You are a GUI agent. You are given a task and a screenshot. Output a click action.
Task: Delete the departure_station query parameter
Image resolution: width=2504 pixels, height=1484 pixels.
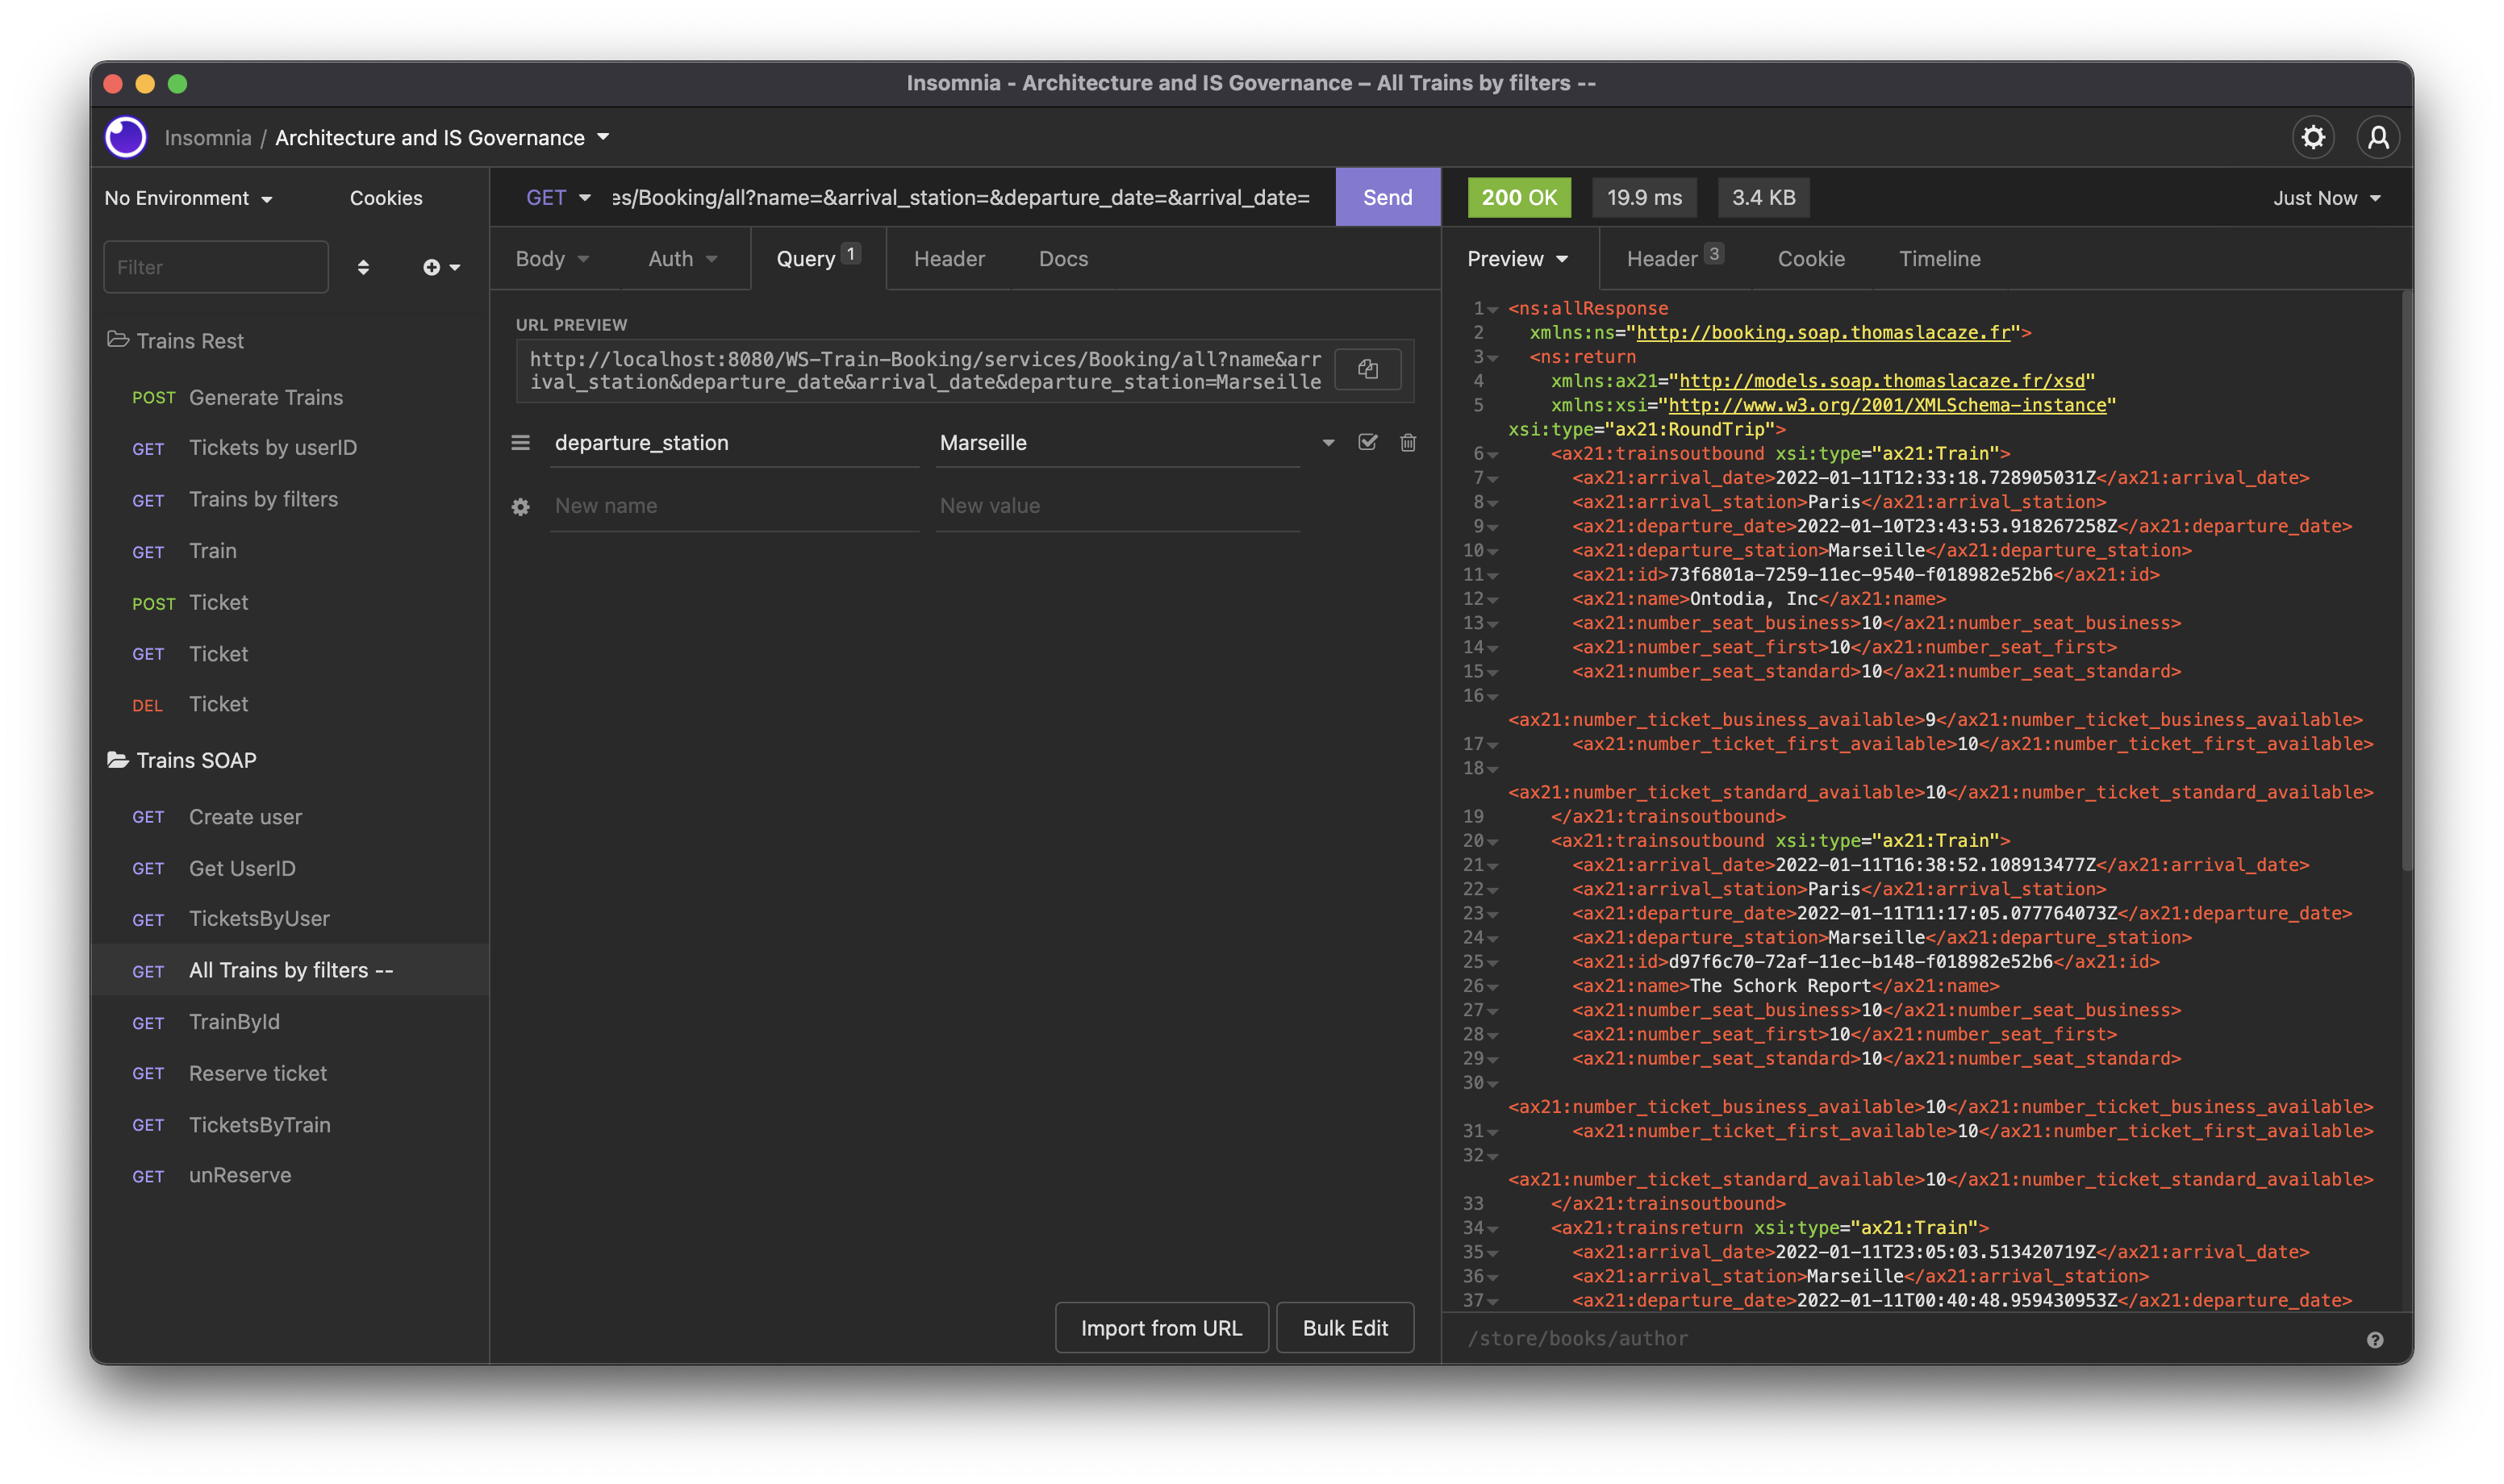pyautogui.click(x=1408, y=442)
